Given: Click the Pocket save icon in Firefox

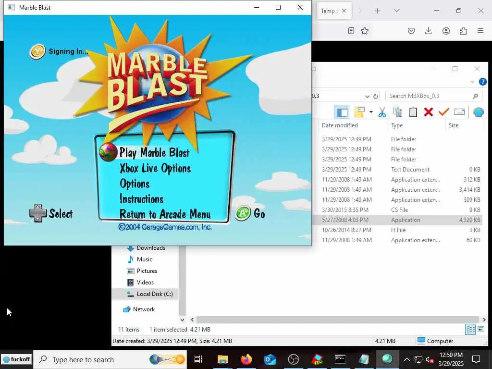Looking at the screenshot, I should coord(411,31).
